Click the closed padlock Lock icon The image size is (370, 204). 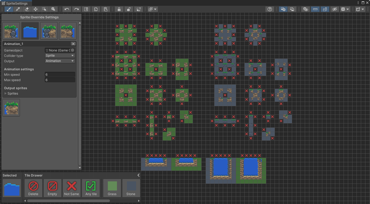click(x=119, y=9)
